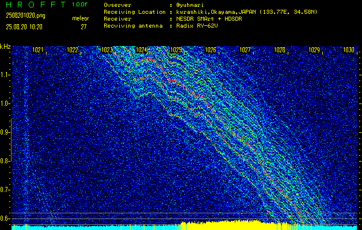Image resolution: width=362 pixels, height=230 pixels.
Task: Click the antenna value Radix RY-62V
Action: click(x=197, y=26)
